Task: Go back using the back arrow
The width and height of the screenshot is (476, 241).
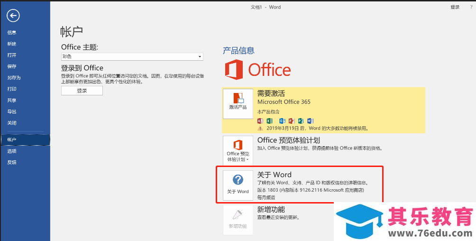Action: (13, 16)
